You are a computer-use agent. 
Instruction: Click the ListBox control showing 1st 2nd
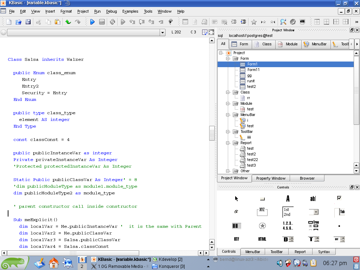[x=288, y=212]
